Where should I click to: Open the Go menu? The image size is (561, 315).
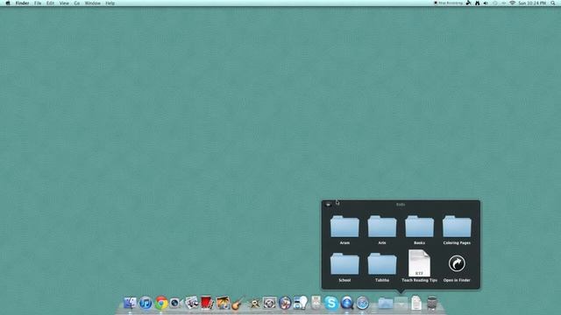(x=77, y=3)
